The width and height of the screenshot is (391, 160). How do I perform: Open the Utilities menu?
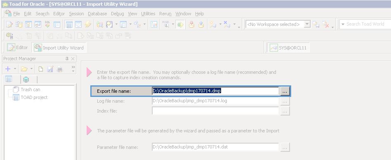tap(148, 14)
